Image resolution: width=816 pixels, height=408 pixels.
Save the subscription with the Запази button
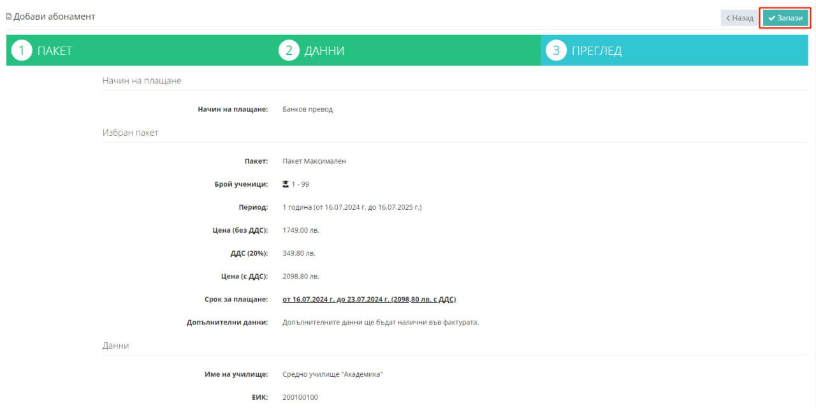pos(785,18)
